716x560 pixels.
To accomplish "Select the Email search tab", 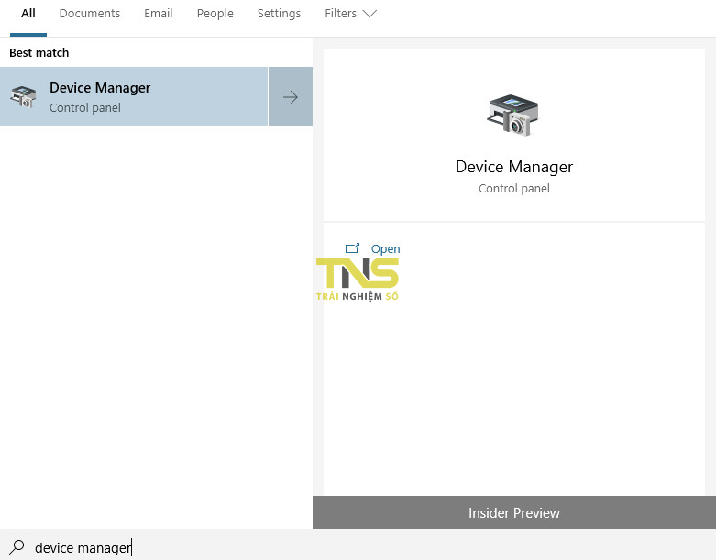I will click(x=159, y=14).
